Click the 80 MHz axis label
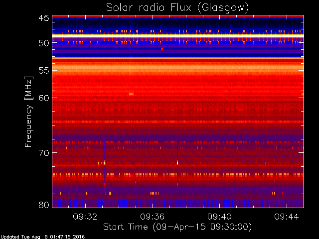The width and height of the screenshot is (319, 239). pos(44,205)
